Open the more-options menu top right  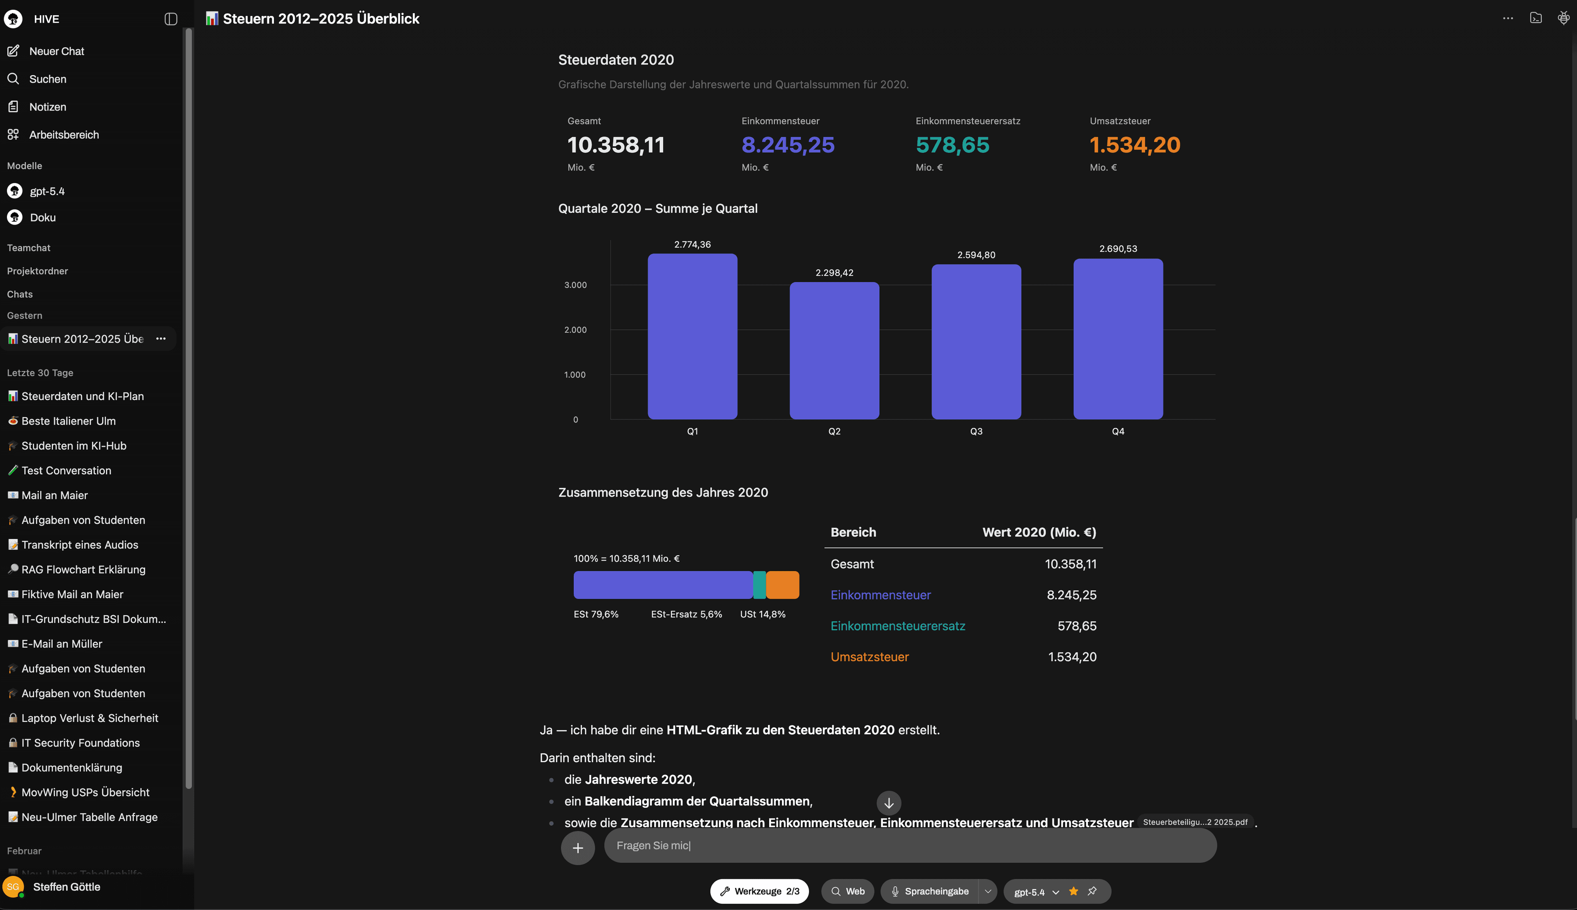click(1508, 18)
